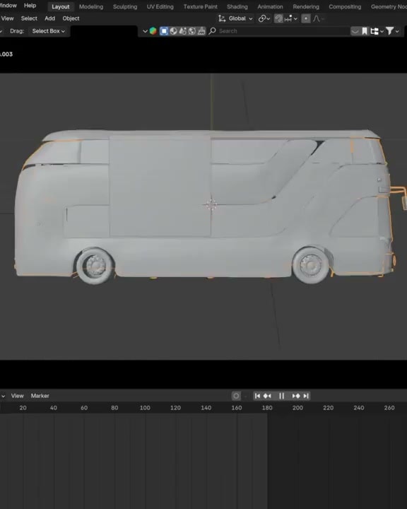This screenshot has width=407, height=509.
Task: Click the multicolored icon left of search bar
Action: point(153,31)
